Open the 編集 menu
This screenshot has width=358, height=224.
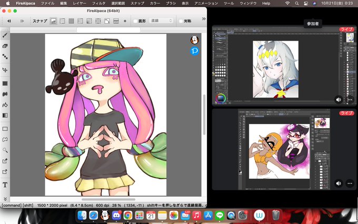pyautogui.click(x=64, y=3)
